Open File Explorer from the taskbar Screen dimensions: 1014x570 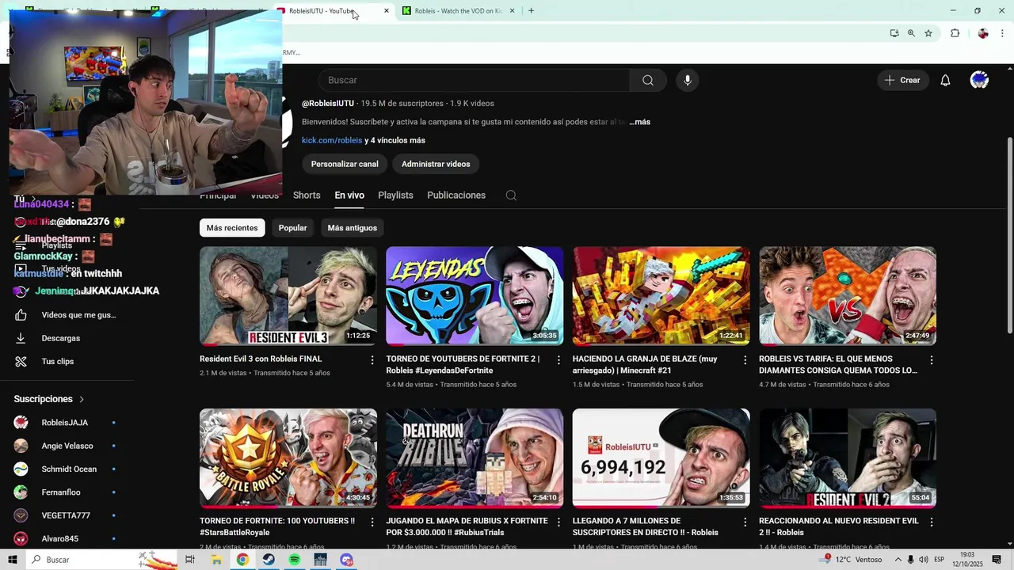coord(216,560)
